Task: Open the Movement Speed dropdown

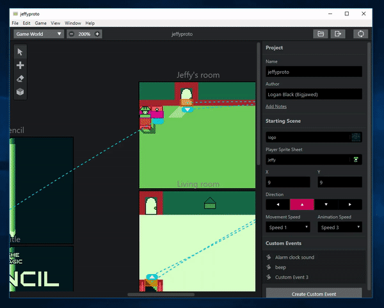Action: (x=288, y=227)
